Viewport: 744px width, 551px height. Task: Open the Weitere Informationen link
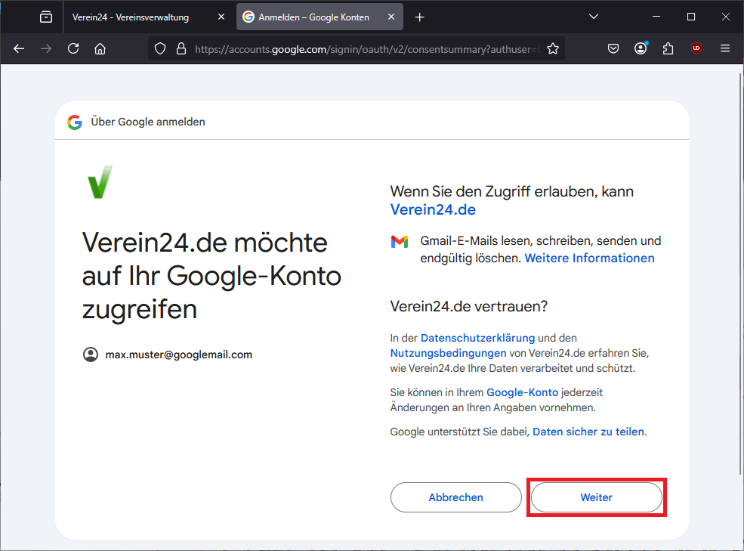pos(589,258)
